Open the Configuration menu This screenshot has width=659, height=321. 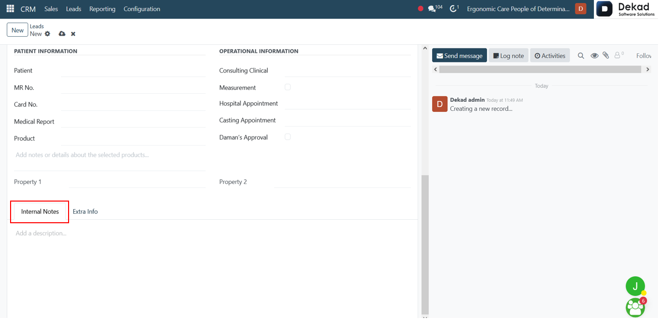[142, 9]
